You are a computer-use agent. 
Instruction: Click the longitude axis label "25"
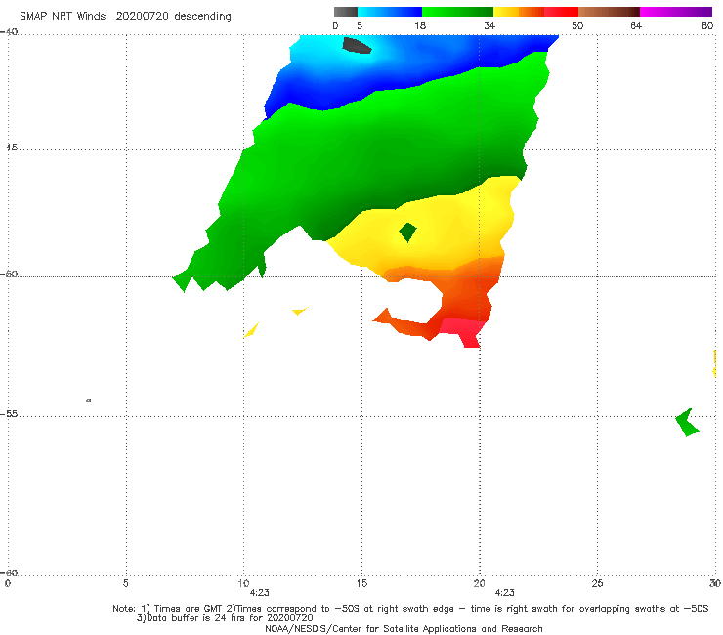pos(597,583)
